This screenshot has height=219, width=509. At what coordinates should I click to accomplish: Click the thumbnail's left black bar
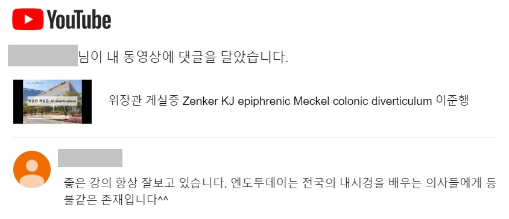[18, 101]
